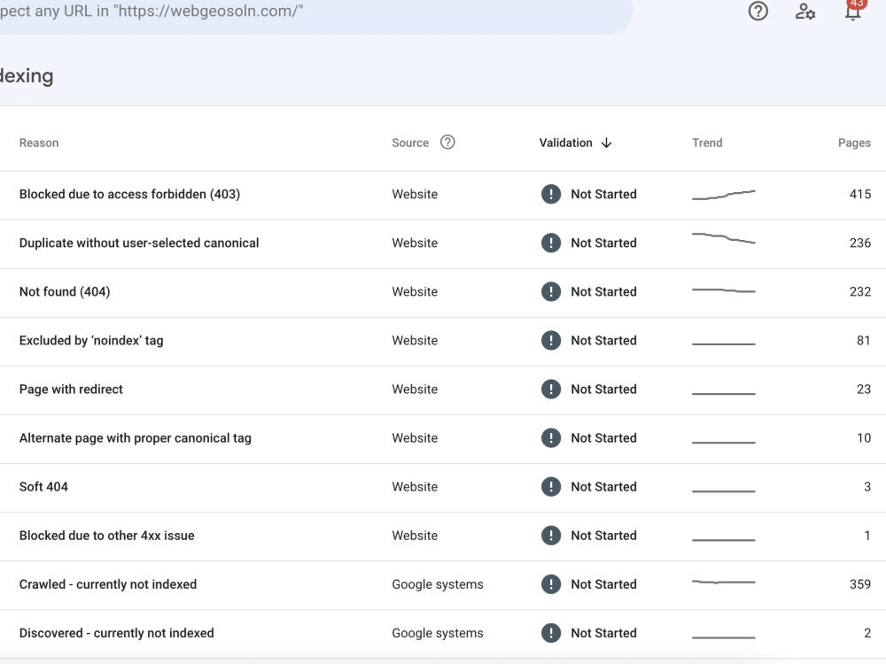Click the exclamation icon in the Duplicate without canonical row

[551, 243]
